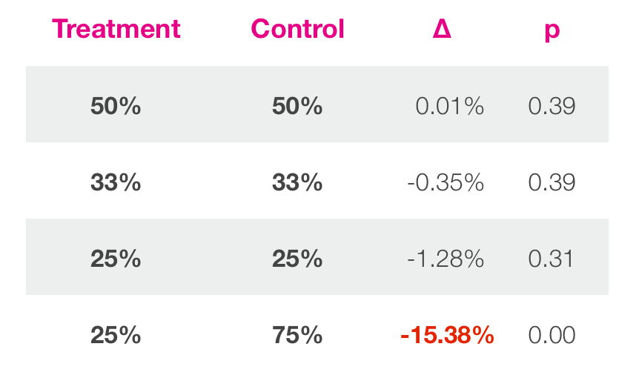Select the 0.00 p-value
The height and width of the screenshot is (378, 636).
point(551,335)
